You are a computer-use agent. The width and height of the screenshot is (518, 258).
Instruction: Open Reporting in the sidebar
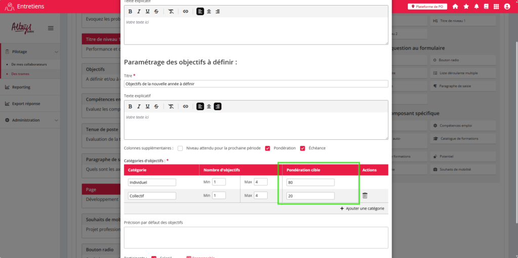pyautogui.click(x=21, y=87)
